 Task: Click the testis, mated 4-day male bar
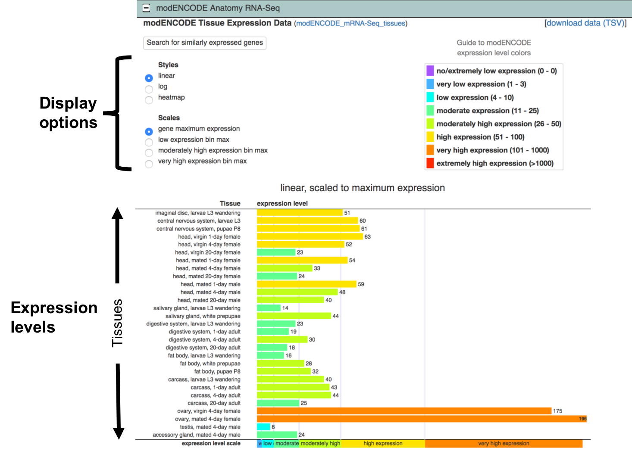[263, 427]
